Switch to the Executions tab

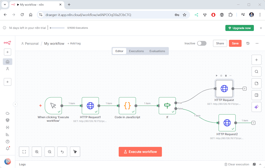pos(136,51)
